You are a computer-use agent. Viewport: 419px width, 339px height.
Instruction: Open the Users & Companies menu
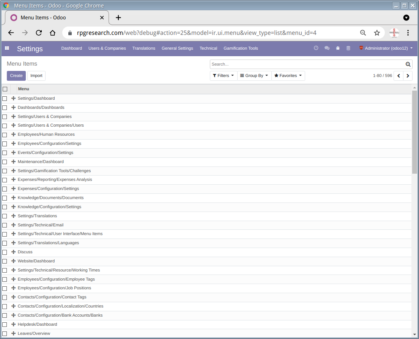click(x=107, y=48)
